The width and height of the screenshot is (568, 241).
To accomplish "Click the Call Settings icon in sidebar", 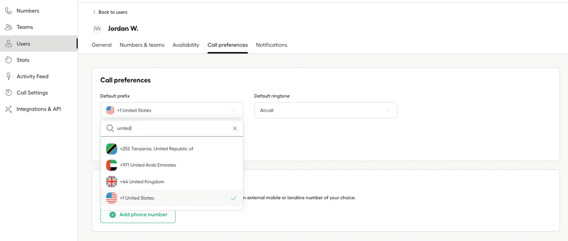I will 8,93.
